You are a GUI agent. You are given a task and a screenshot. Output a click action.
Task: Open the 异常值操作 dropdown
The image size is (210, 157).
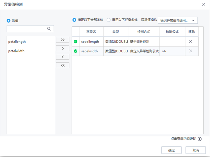coord(178,20)
